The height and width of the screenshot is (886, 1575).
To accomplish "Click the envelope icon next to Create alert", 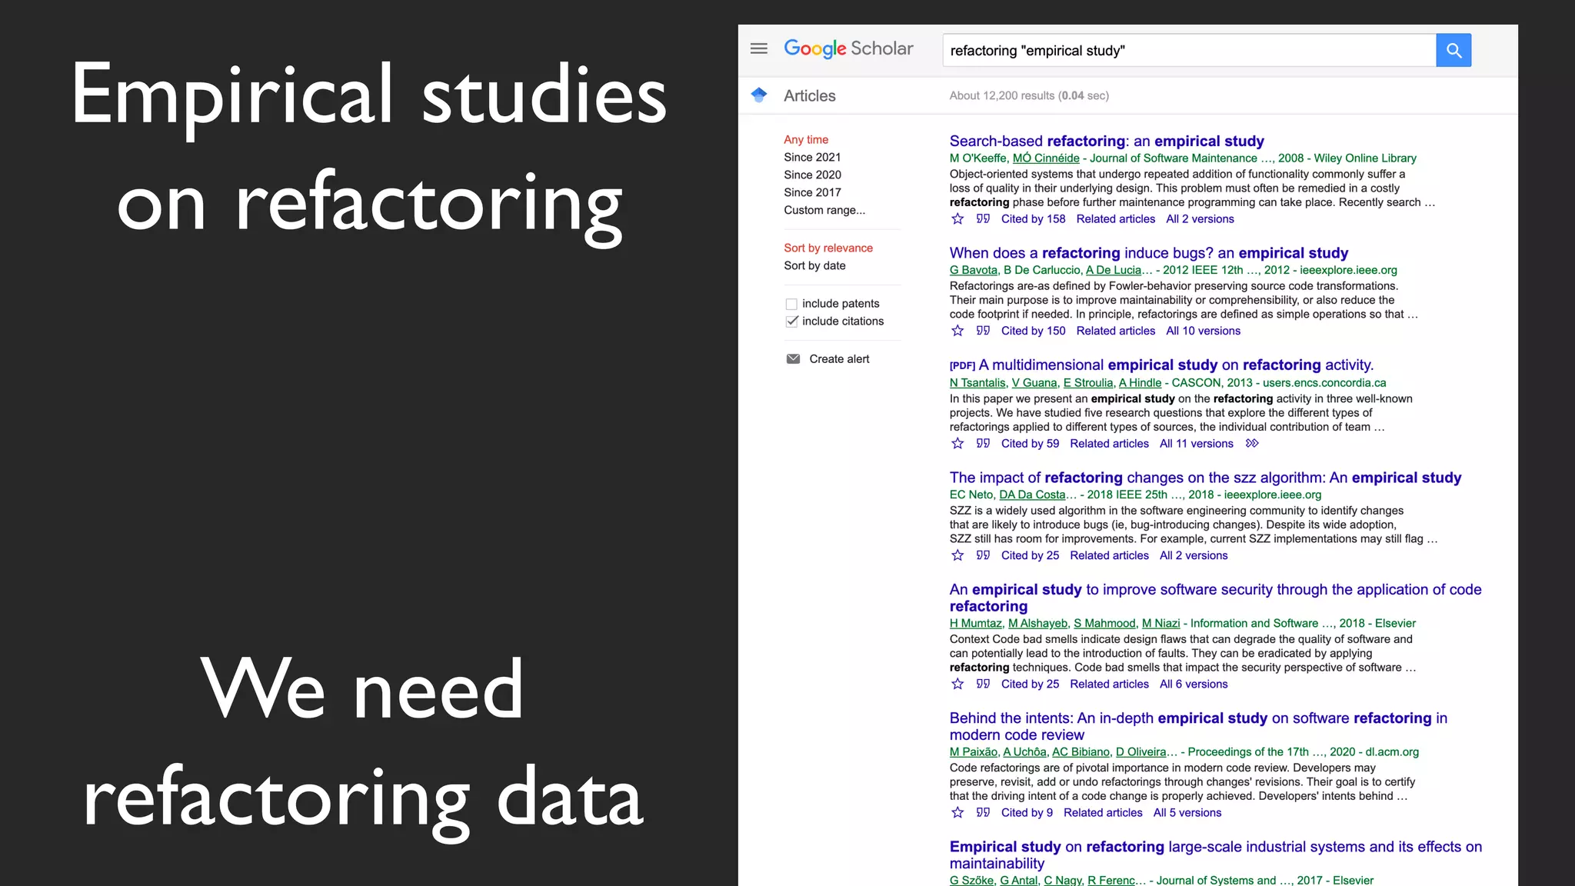I will coord(793,359).
